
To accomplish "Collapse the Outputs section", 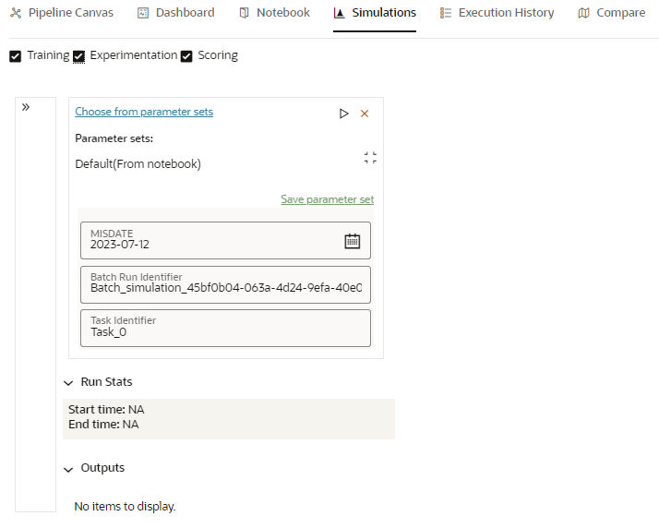I will 68,469.
